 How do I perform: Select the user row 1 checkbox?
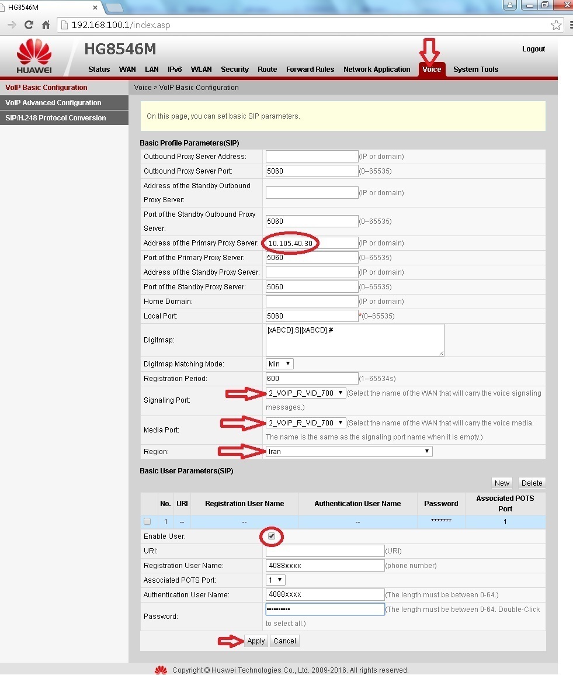[x=147, y=521]
